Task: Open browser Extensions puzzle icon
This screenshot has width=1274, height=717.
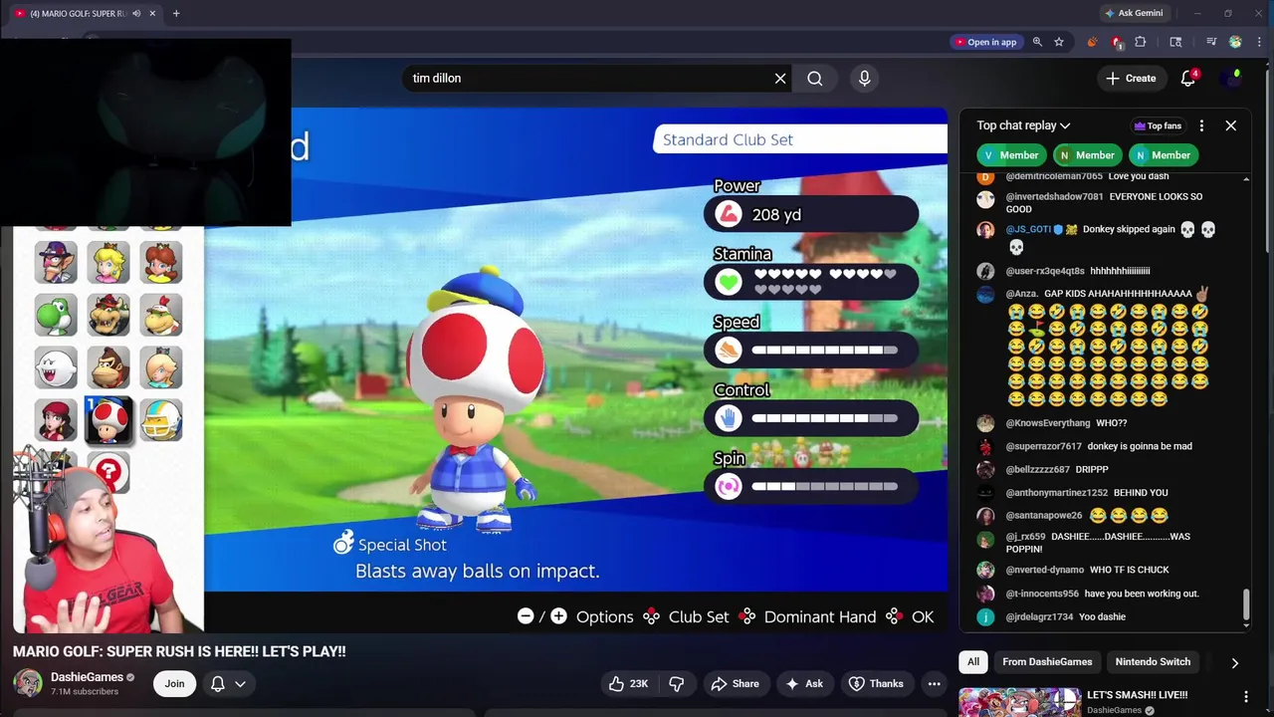Action: 1141,42
